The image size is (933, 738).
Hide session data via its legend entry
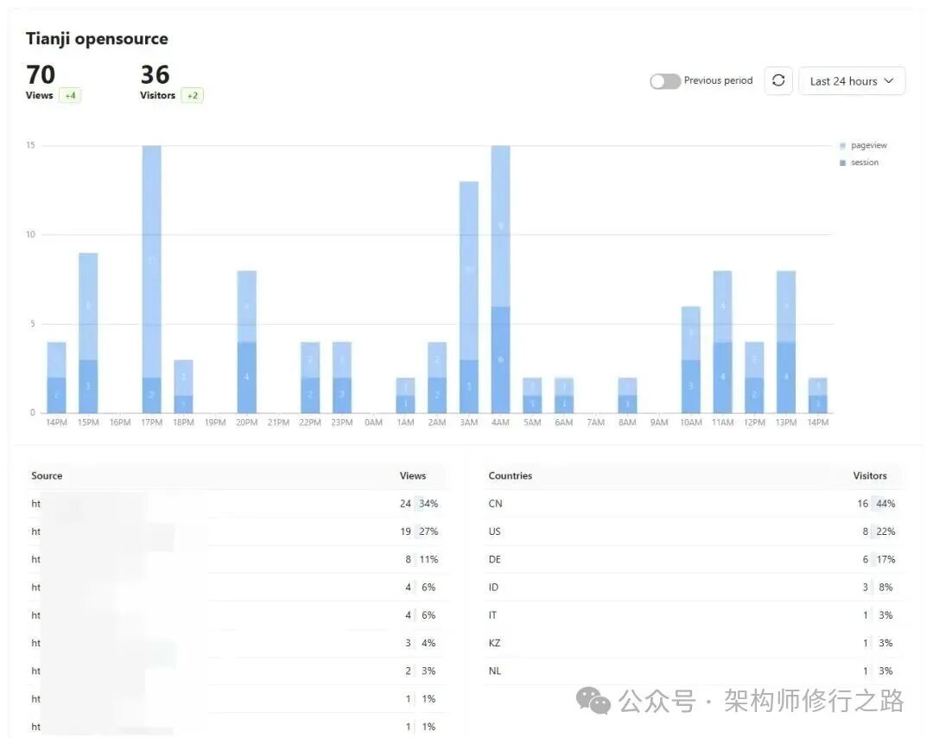point(863,162)
